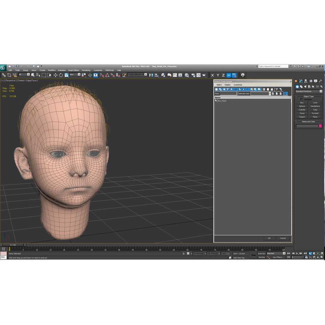Toggle Window/Crossing selection mode
325x325 pixels.
pyautogui.click(x=49, y=75)
